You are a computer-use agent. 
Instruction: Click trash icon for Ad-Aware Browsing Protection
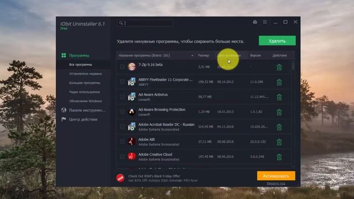tap(279, 112)
